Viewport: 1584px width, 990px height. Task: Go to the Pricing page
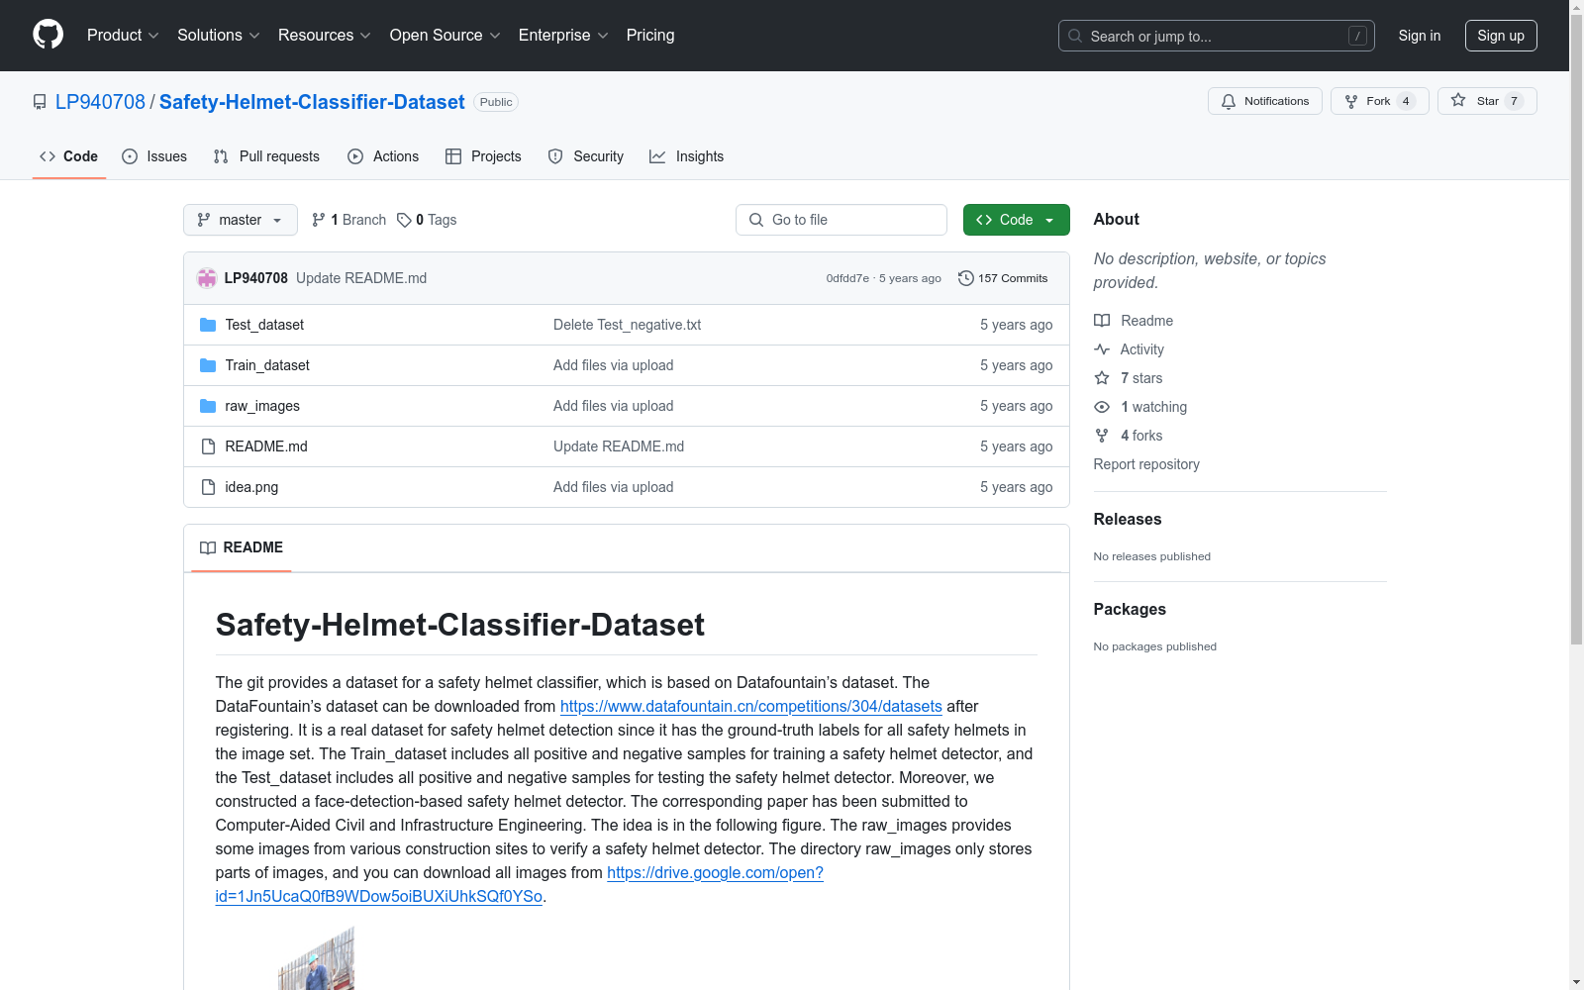click(650, 36)
